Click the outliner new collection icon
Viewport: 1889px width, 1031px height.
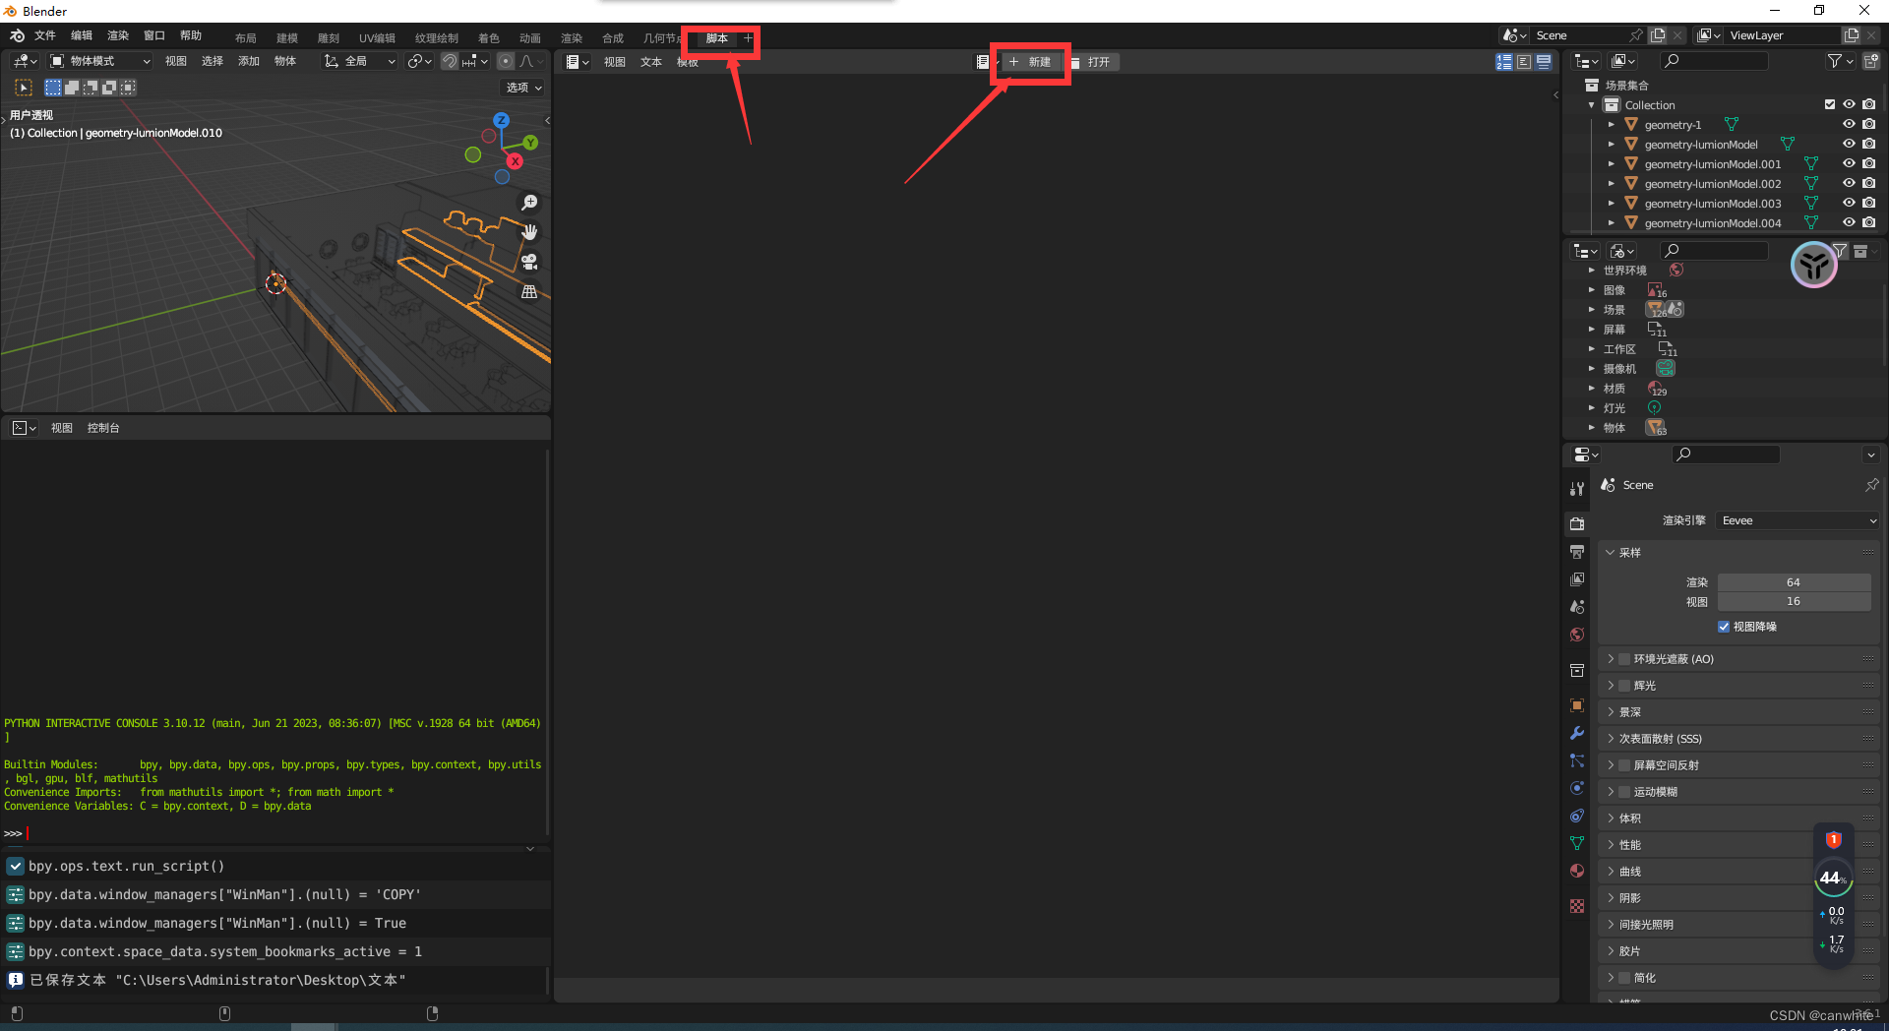tap(1870, 61)
